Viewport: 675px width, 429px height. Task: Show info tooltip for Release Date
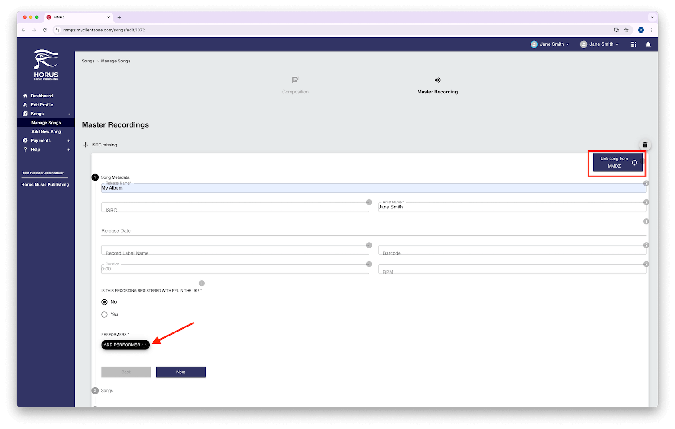coord(646,221)
